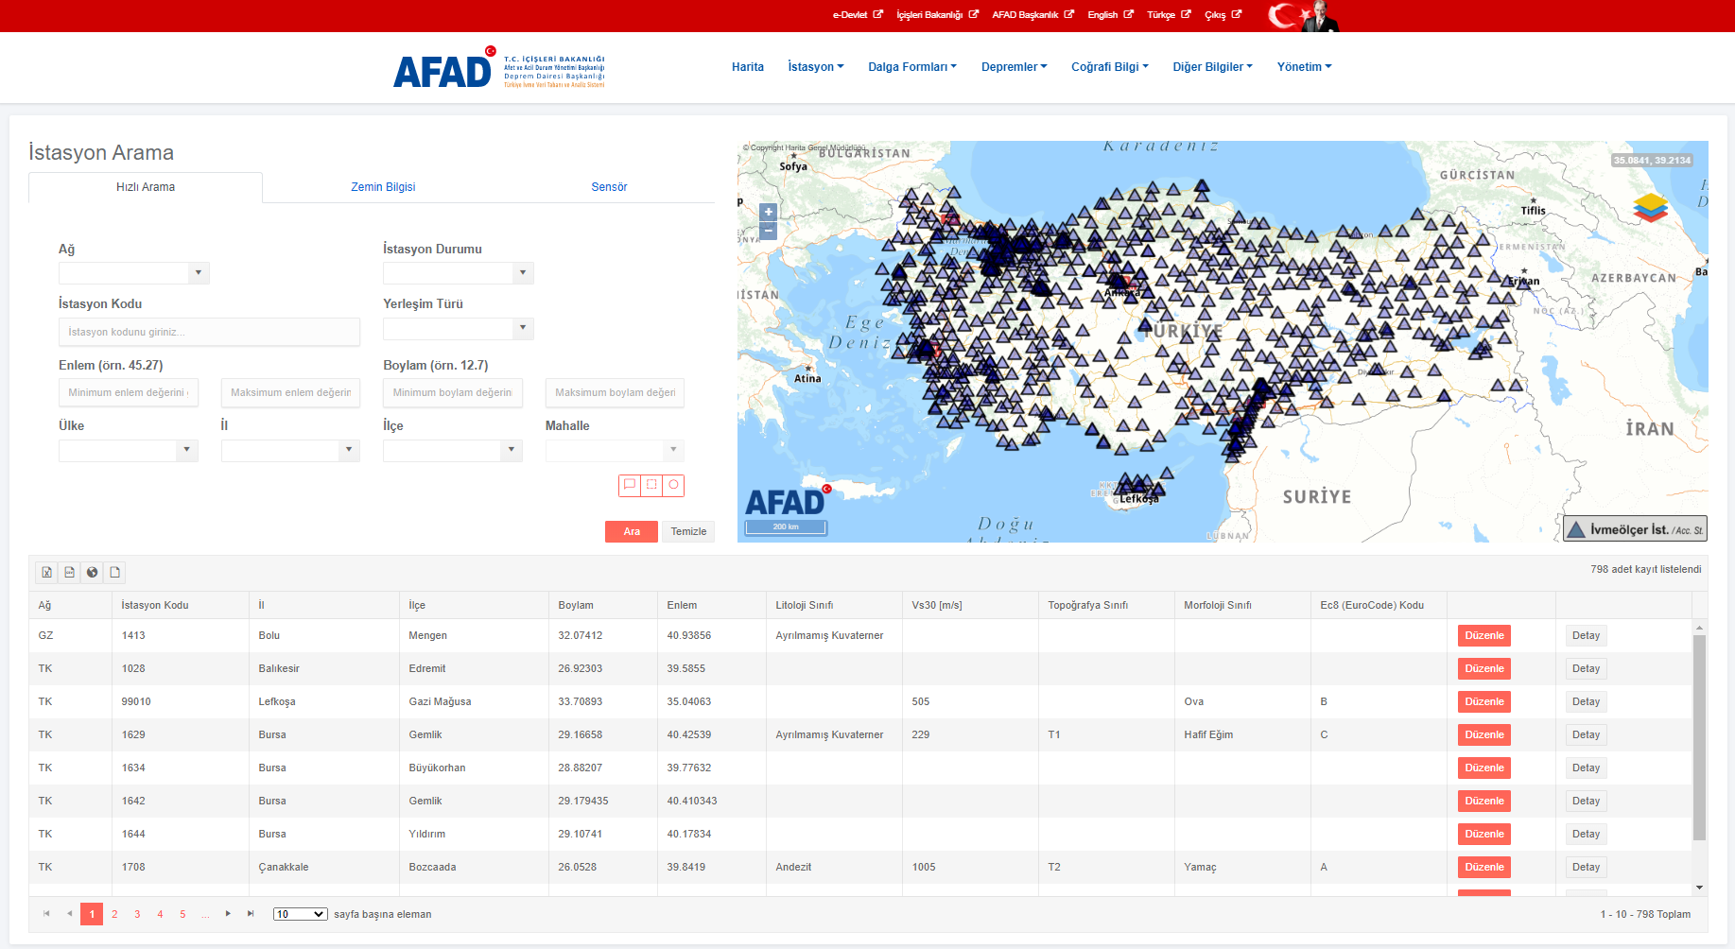Go to last results page
The image size is (1735, 949).
click(x=251, y=913)
